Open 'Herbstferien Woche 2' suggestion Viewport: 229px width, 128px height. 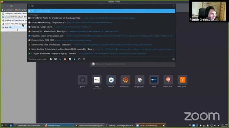point(101,18)
